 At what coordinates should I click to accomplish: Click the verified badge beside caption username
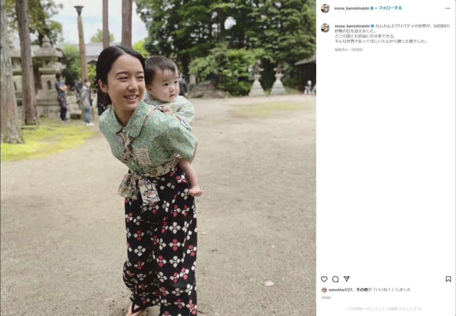click(373, 26)
